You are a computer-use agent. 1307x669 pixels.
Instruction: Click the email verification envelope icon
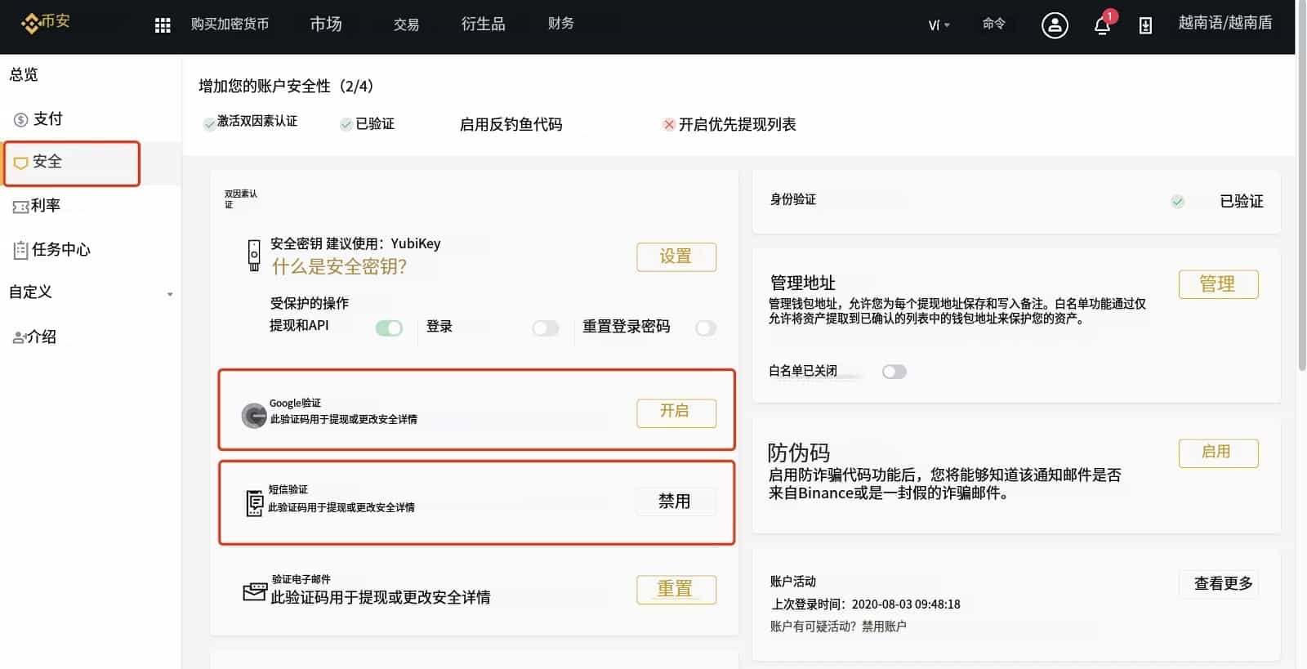pyautogui.click(x=255, y=591)
